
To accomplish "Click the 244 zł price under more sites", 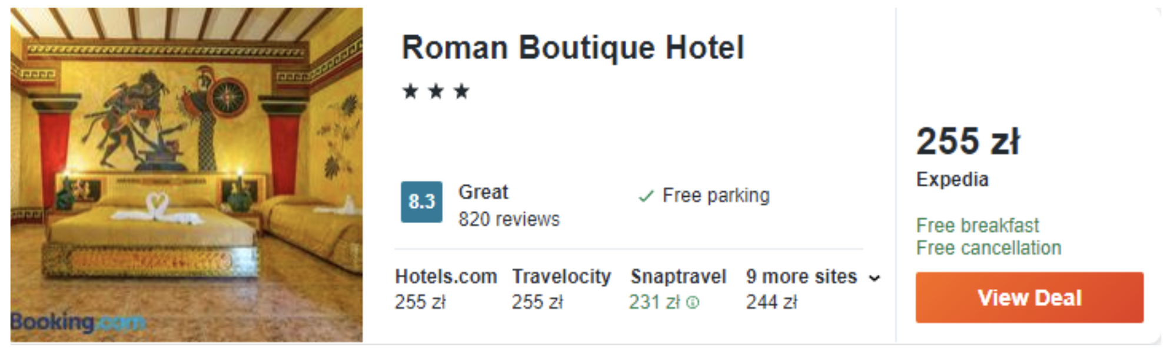I will (x=772, y=302).
